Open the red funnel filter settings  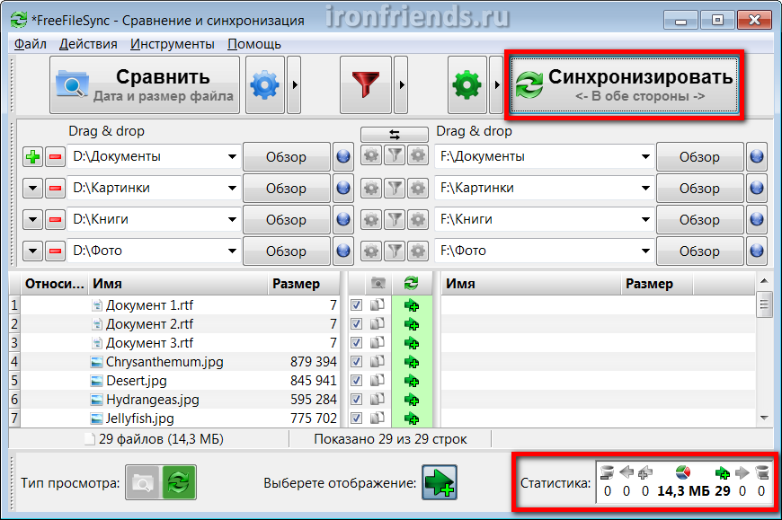pyautogui.click(x=365, y=85)
